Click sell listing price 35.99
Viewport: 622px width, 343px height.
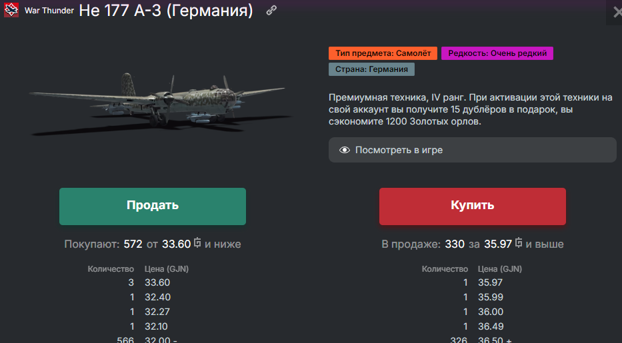(x=490, y=297)
